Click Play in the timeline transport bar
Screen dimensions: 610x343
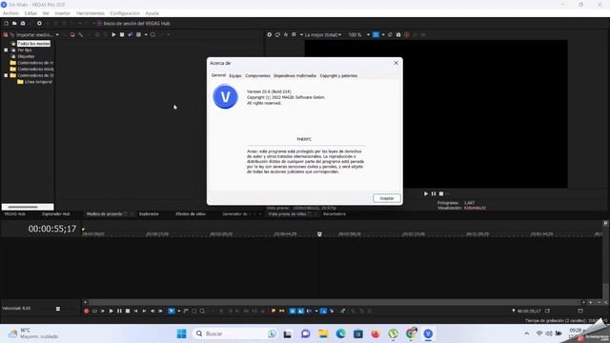point(112,312)
